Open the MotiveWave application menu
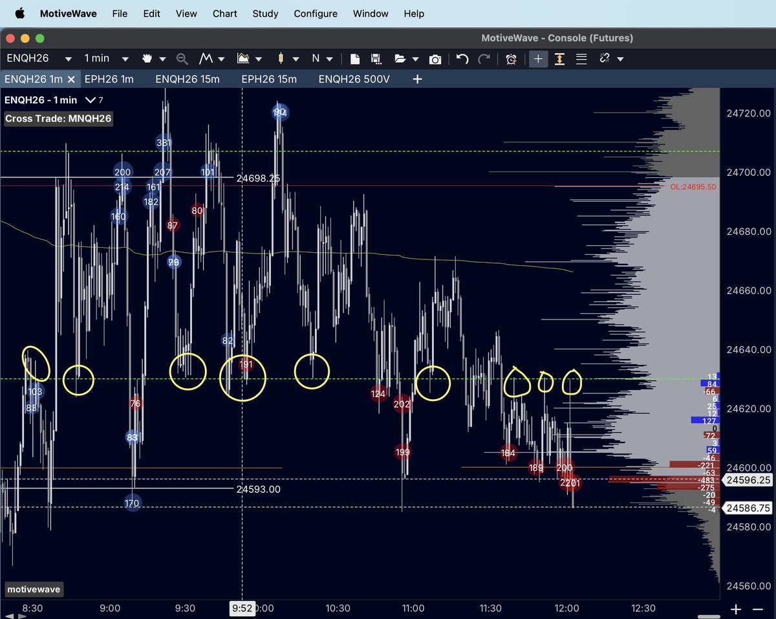Screen dimensions: 776x619 pos(68,13)
